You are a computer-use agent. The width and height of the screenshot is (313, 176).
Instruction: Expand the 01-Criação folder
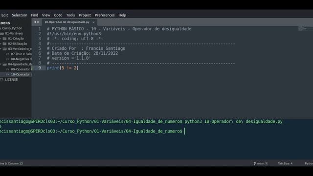(0, 39)
